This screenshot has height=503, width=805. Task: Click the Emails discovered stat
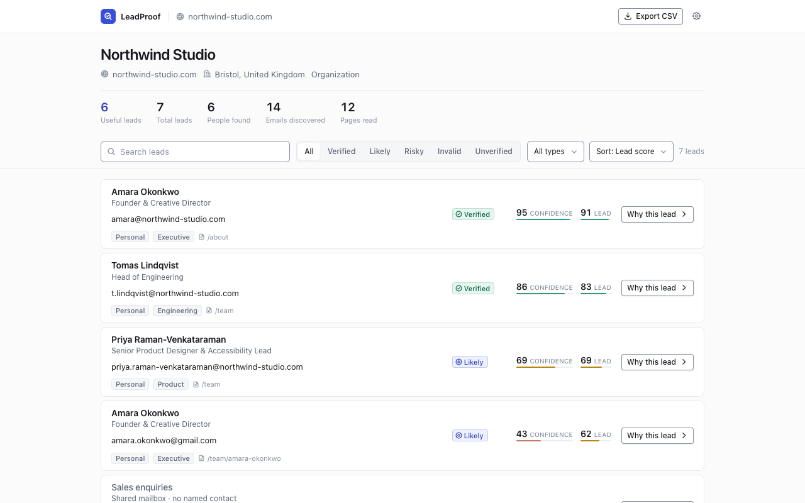[296, 113]
